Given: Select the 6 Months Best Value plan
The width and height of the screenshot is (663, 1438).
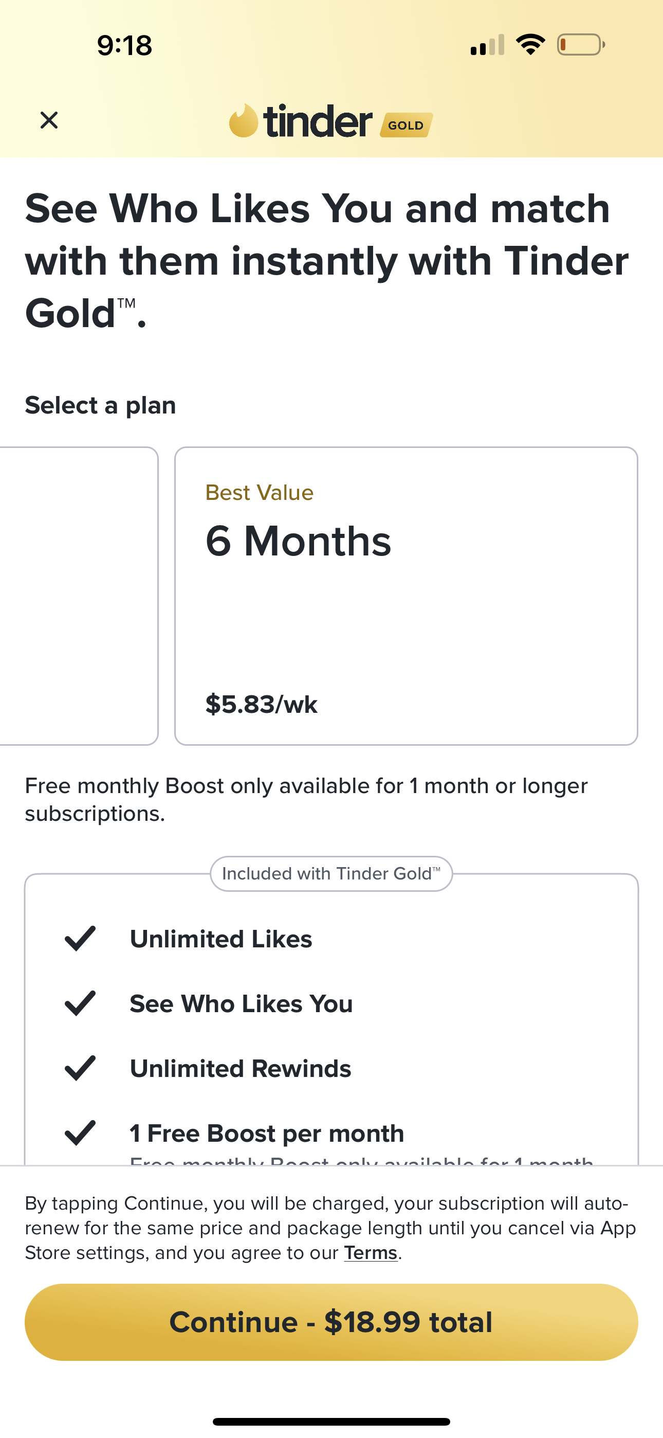Looking at the screenshot, I should 406,596.
